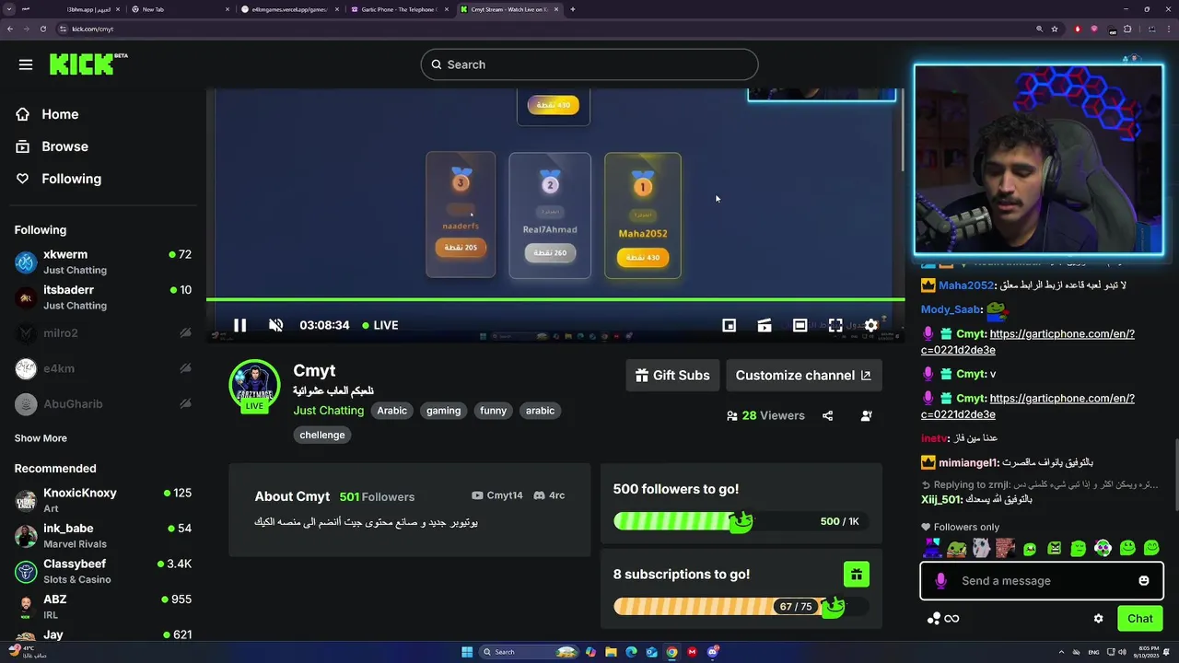Click the stream seek progress bar
Viewport: 1179px width, 663px height.
click(555, 299)
